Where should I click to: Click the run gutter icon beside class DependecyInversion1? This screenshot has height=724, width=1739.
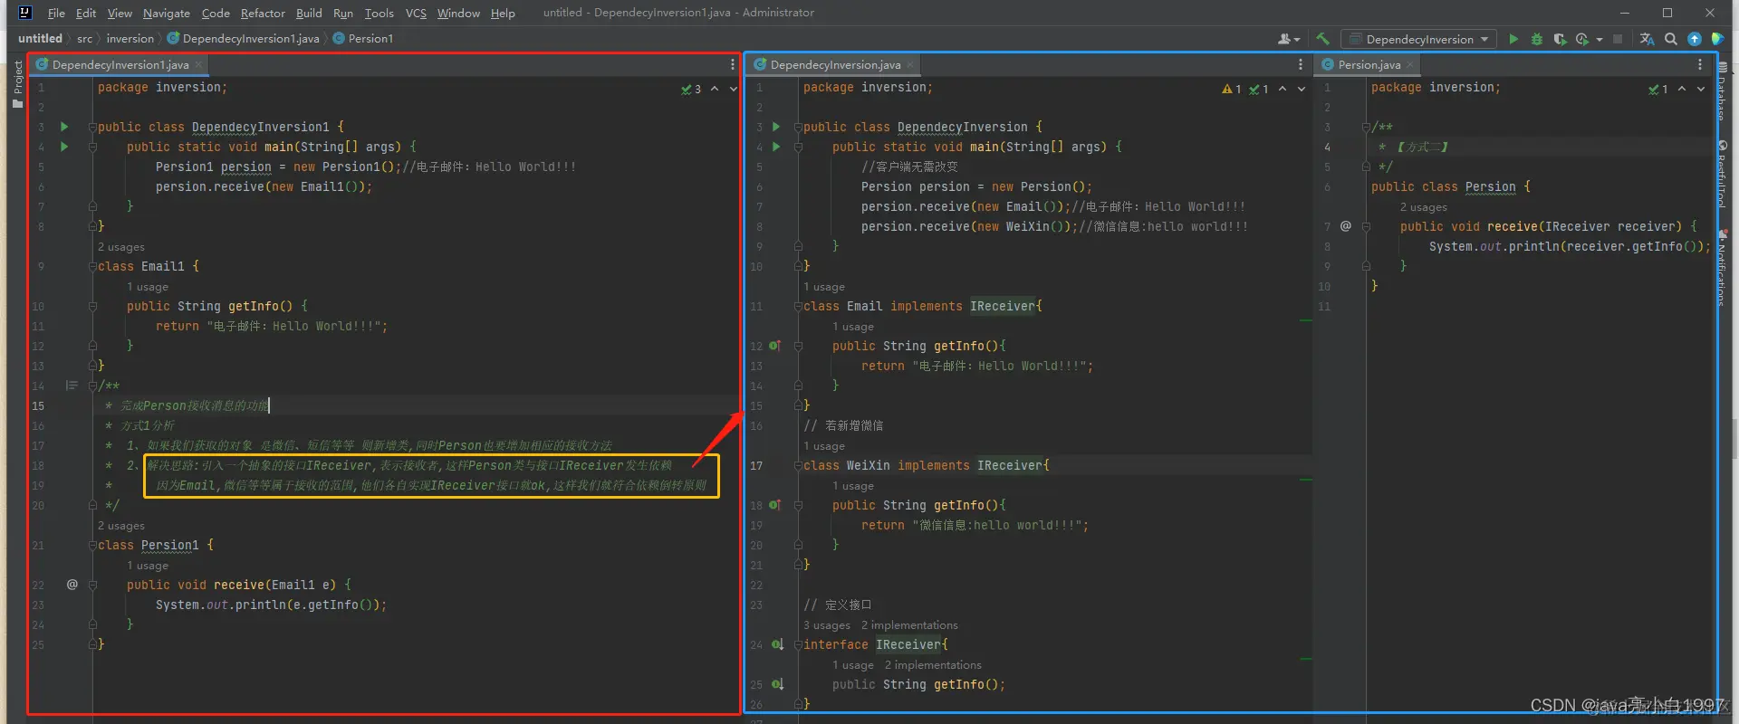click(x=64, y=127)
